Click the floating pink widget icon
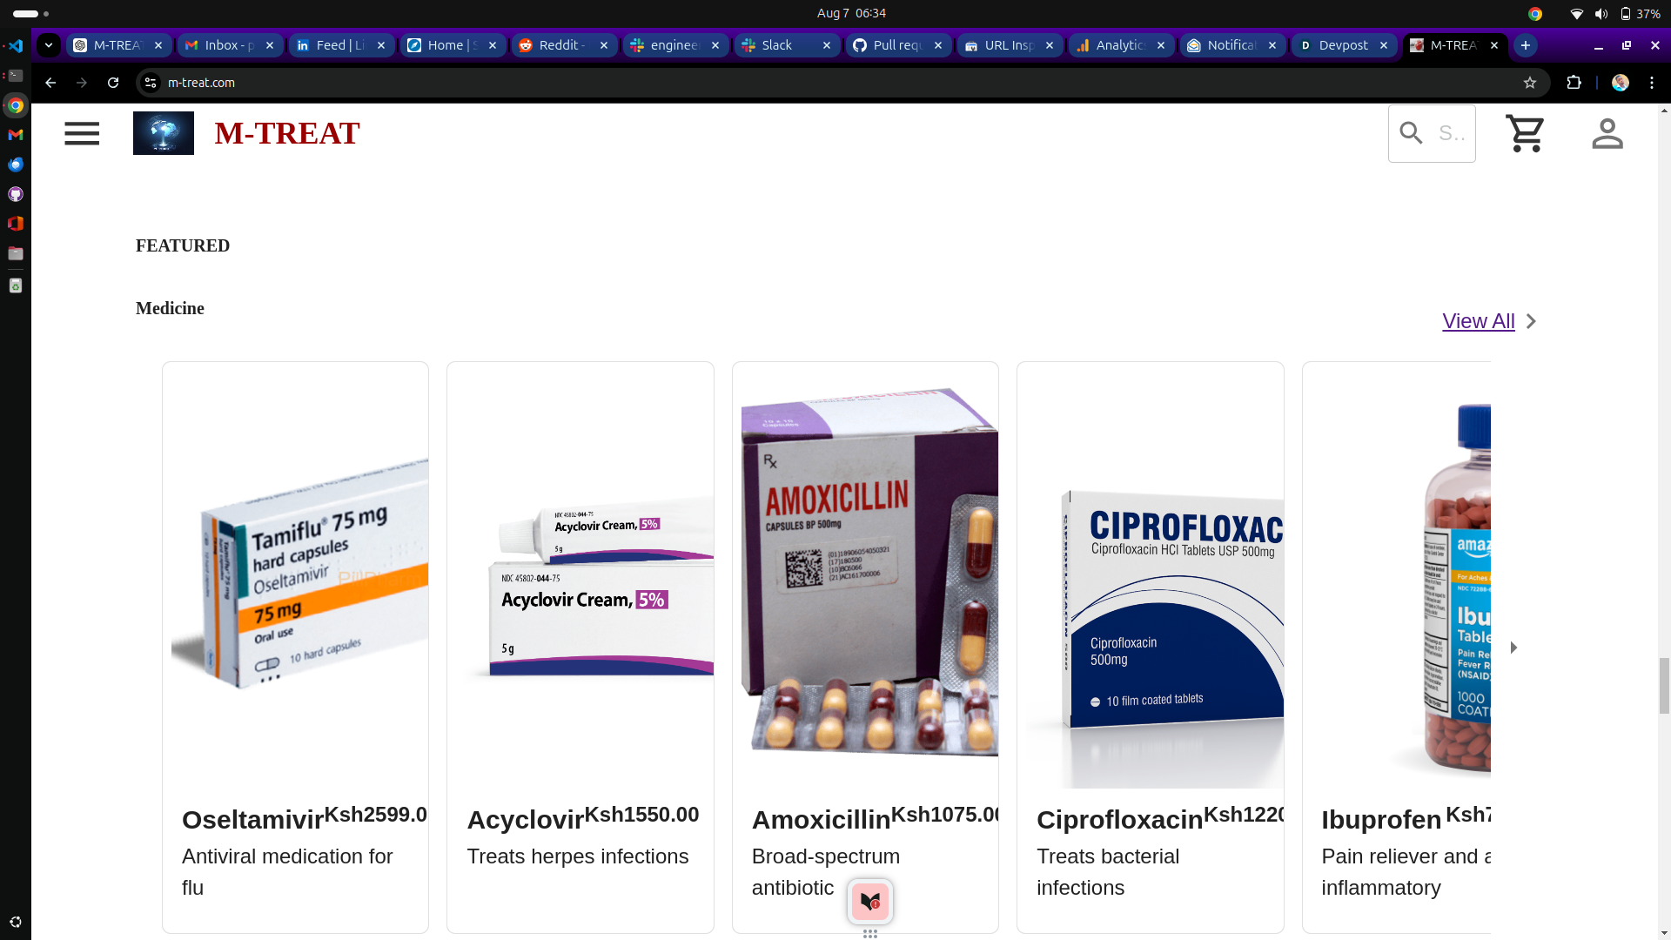 click(870, 902)
